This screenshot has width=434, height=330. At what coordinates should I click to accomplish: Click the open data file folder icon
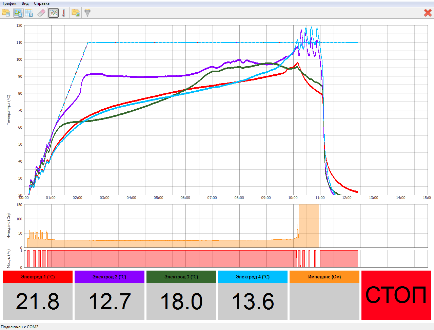point(6,13)
